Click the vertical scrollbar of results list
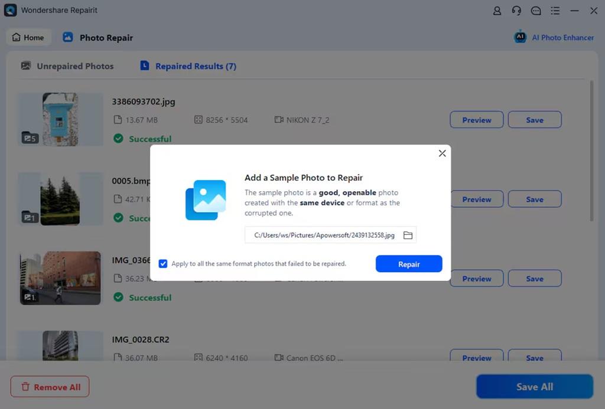Screen dimensions: 605x409 pos(591,150)
